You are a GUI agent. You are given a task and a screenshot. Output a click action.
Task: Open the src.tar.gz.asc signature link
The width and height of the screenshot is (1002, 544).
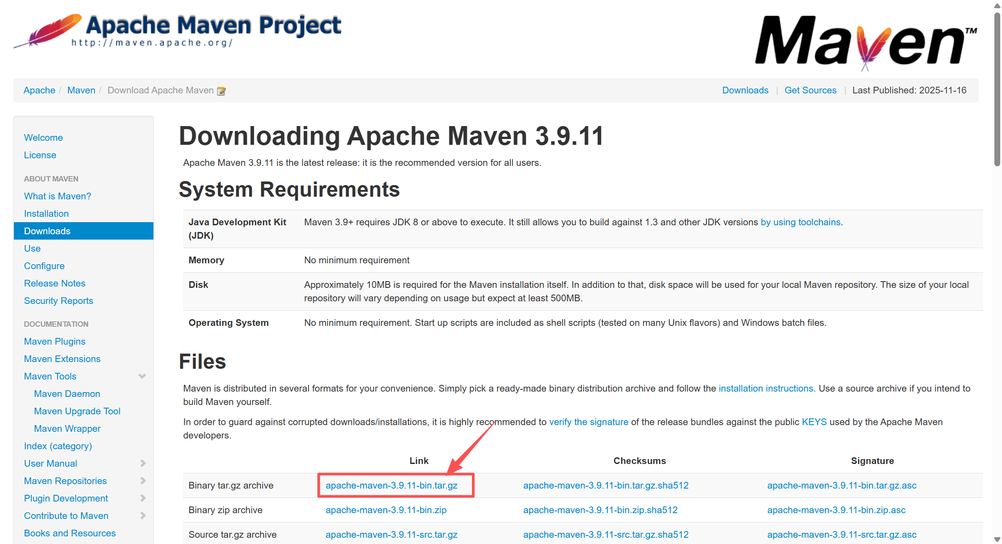pos(842,535)
